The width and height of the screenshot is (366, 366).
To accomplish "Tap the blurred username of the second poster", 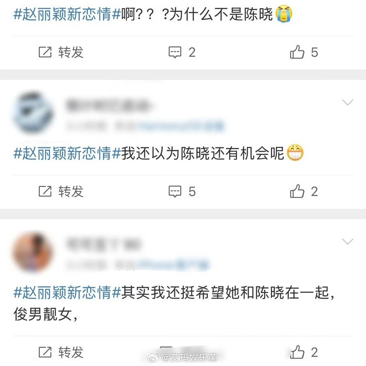I will click(108, 105).
